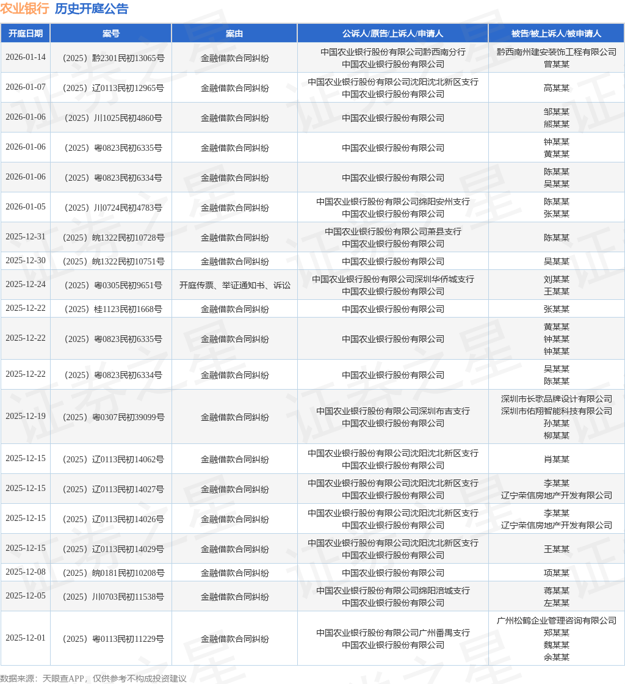Click defendant 项某某
The height and width of the screenshot is (684, 625).
tap(557, 573)
